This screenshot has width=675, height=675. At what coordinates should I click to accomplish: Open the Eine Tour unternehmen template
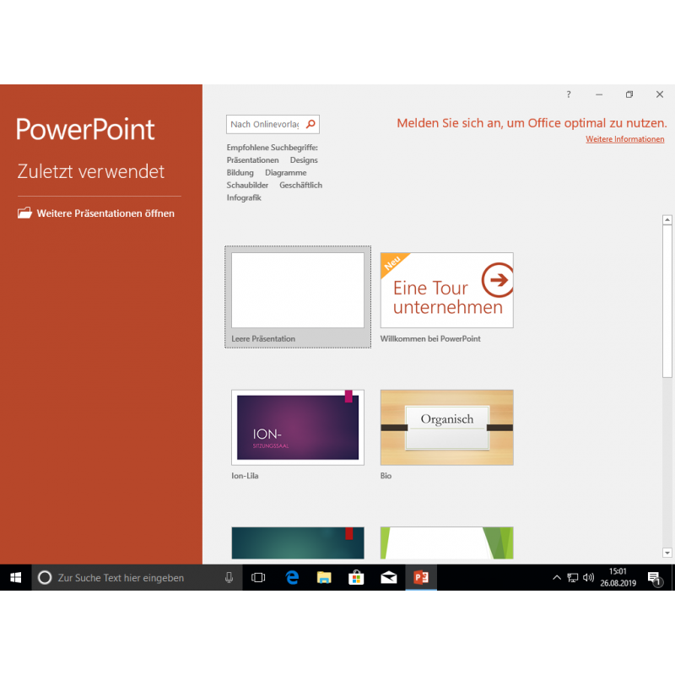[x=446, y=290]
